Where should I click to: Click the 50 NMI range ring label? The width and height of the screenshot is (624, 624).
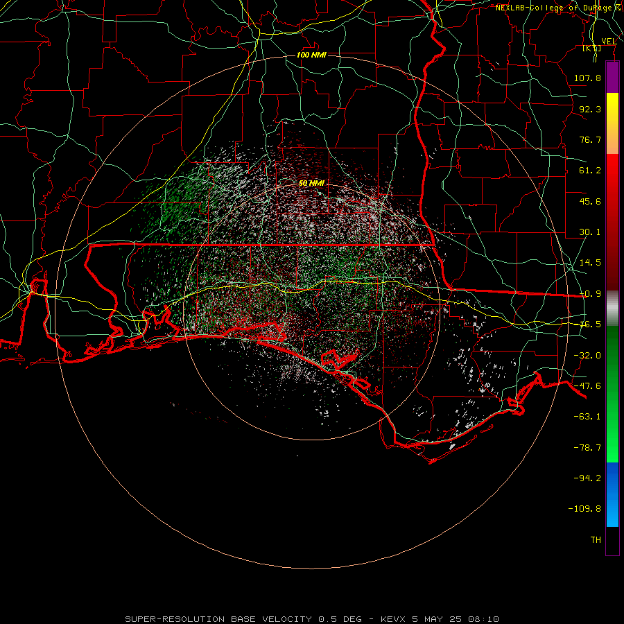click(311, 183)
